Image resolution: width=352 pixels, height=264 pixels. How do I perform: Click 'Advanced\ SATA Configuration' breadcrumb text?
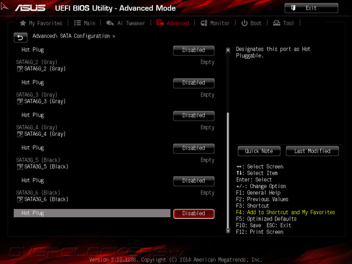point(71,36)
